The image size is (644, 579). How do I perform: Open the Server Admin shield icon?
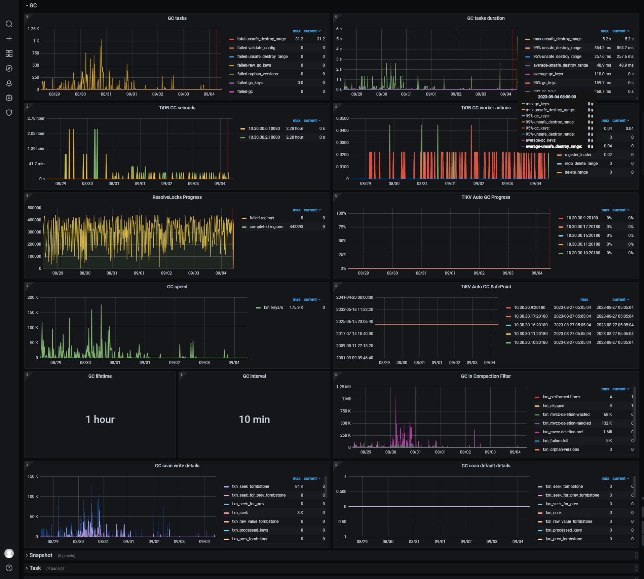point(9,113)
